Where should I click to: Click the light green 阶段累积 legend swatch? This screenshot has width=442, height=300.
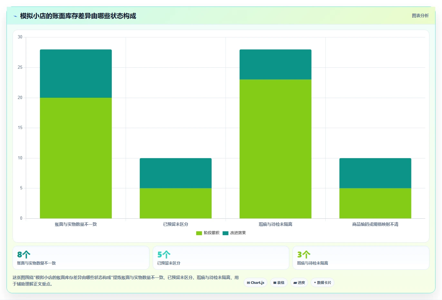click(199, 233)
